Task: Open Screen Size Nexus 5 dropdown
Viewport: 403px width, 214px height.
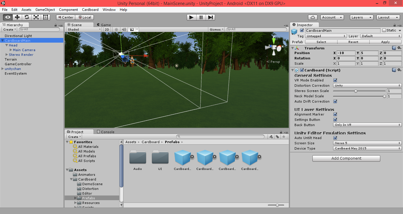Action: tap(367, 143)
